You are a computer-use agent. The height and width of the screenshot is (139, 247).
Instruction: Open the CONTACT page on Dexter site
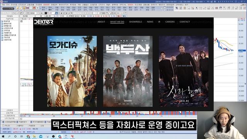[x=184, y=22]
